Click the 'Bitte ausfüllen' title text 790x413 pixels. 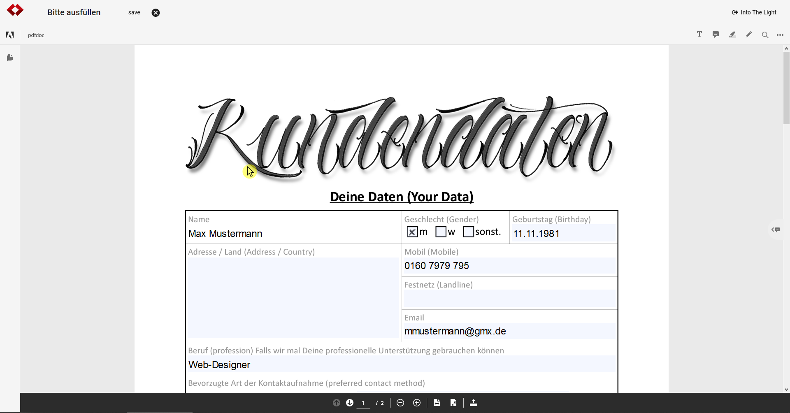74,12
